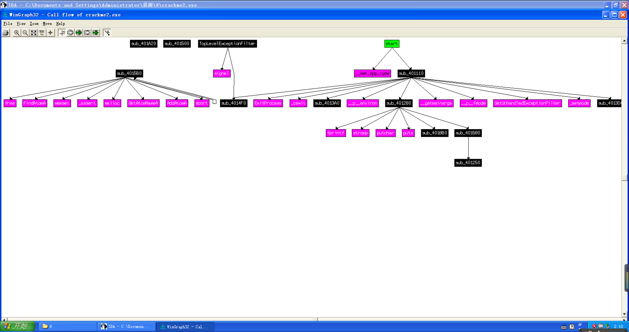Click the keyboard language bar icon

[564, 327]
